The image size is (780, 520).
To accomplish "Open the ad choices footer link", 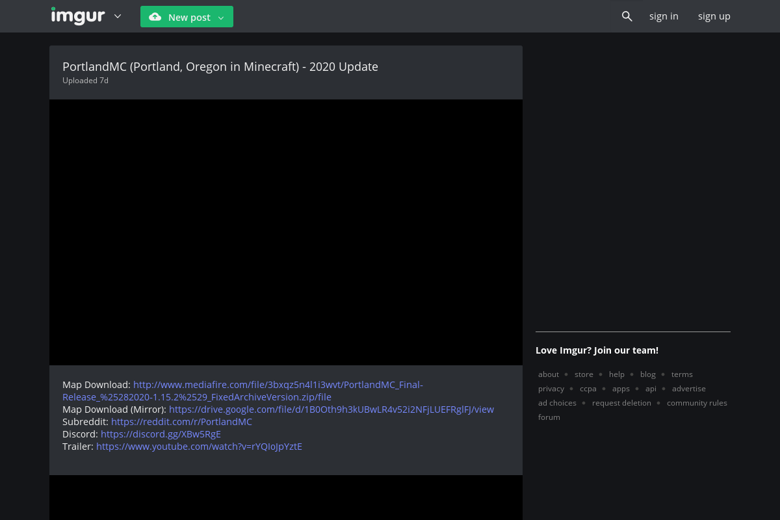I will [x=557, y=403].
